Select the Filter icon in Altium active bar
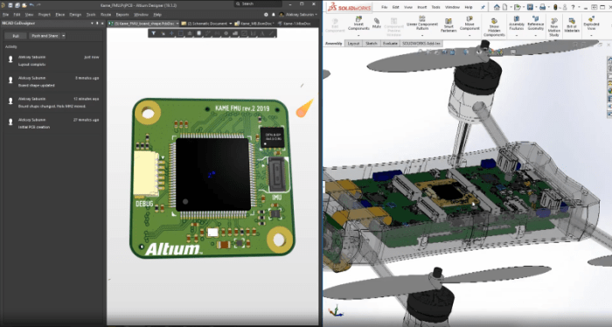The height and width of the screenshot is (327, 612). (154, 33)
